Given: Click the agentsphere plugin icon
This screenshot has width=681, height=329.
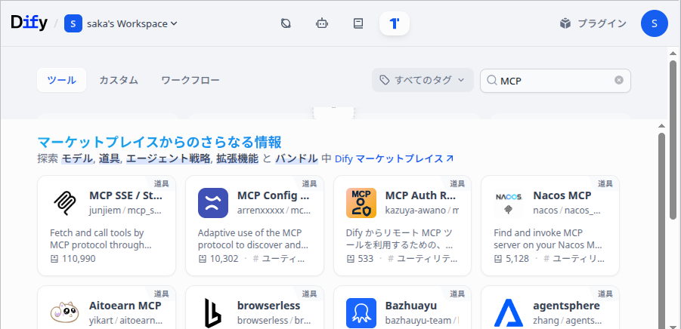Looking at the screenshot, I should click(509, 313).
